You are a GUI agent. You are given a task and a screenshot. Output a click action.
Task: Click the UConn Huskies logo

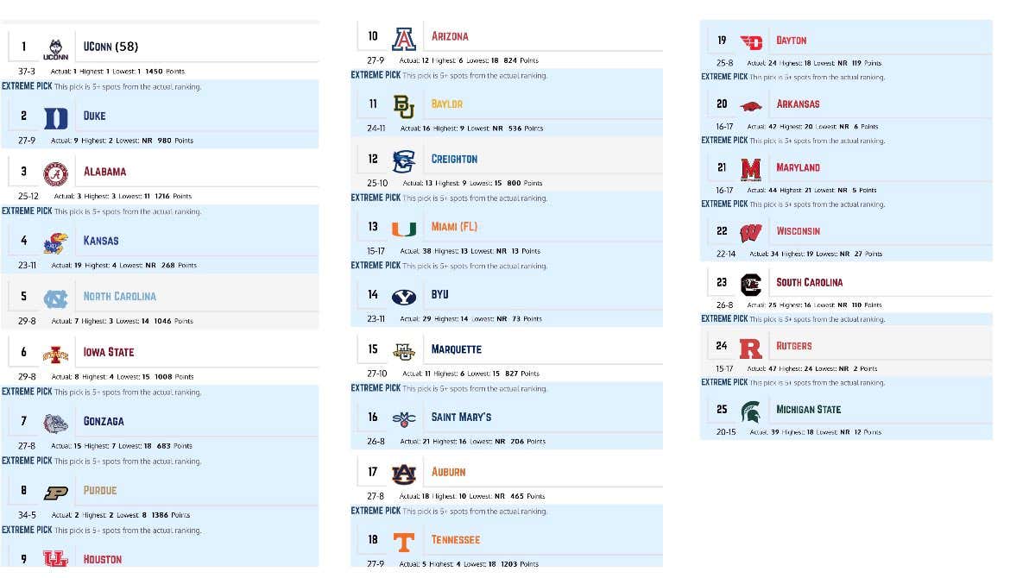click(57, 46)
